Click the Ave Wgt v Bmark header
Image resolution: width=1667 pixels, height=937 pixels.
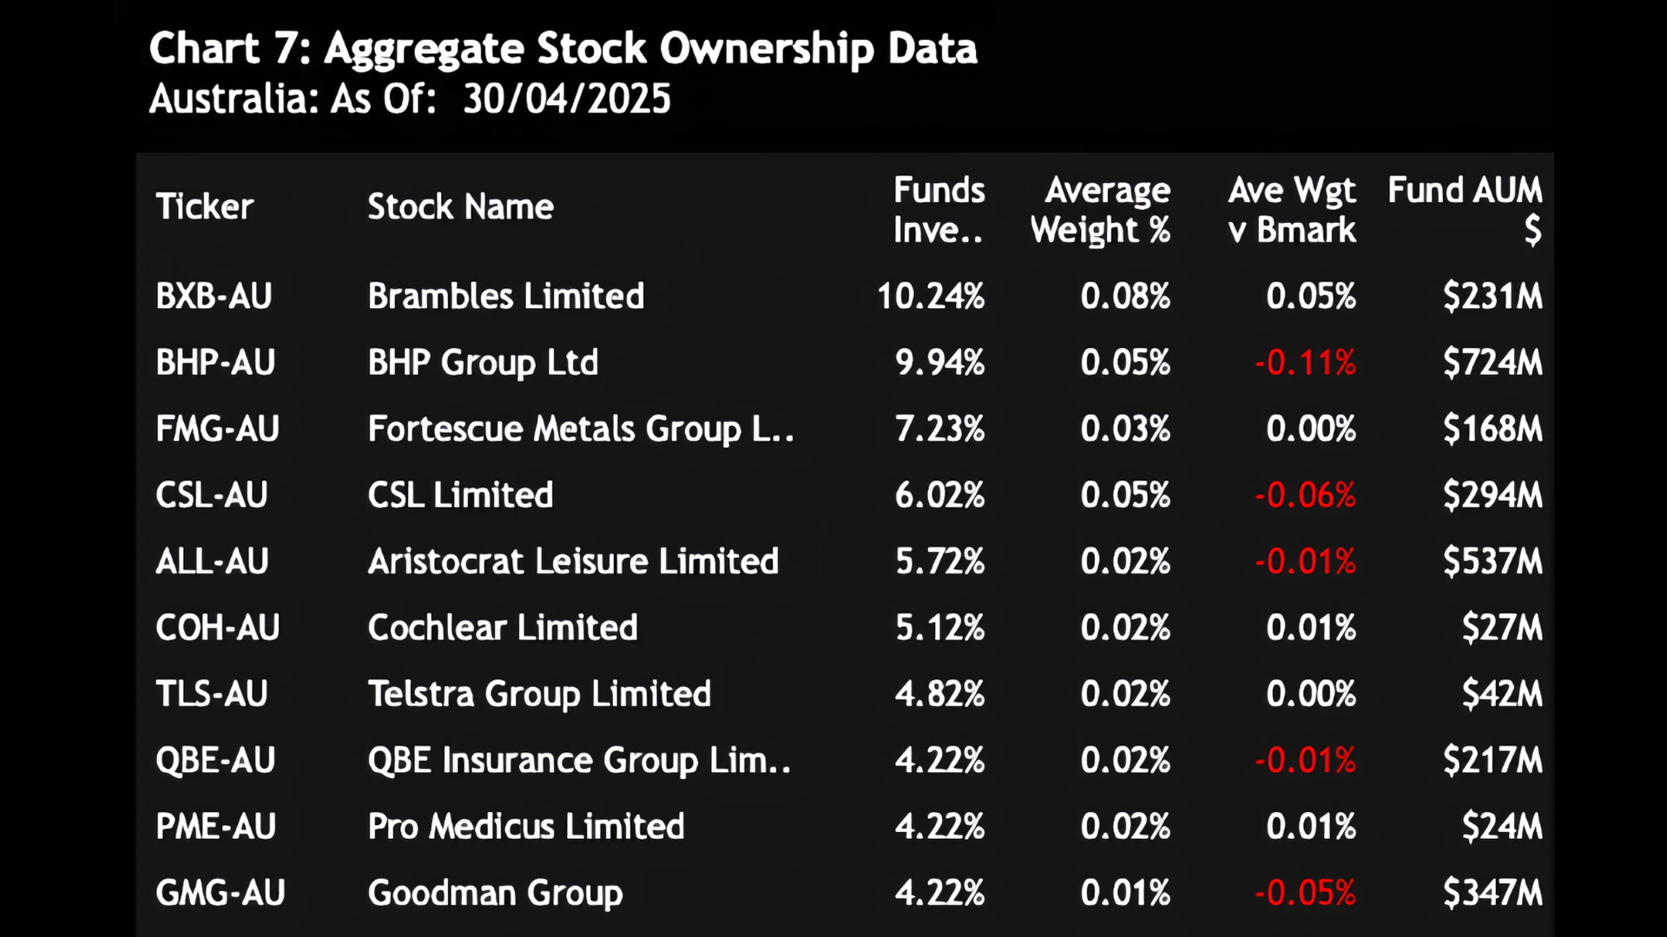pos(1292,210)
